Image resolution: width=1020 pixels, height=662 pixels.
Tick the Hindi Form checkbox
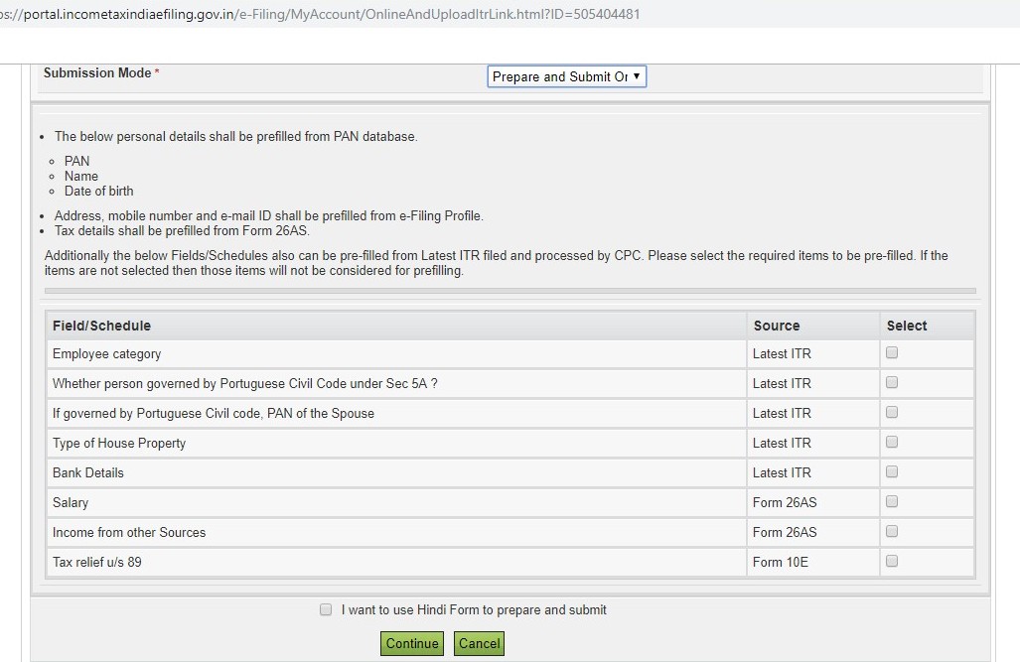point(326,609)
